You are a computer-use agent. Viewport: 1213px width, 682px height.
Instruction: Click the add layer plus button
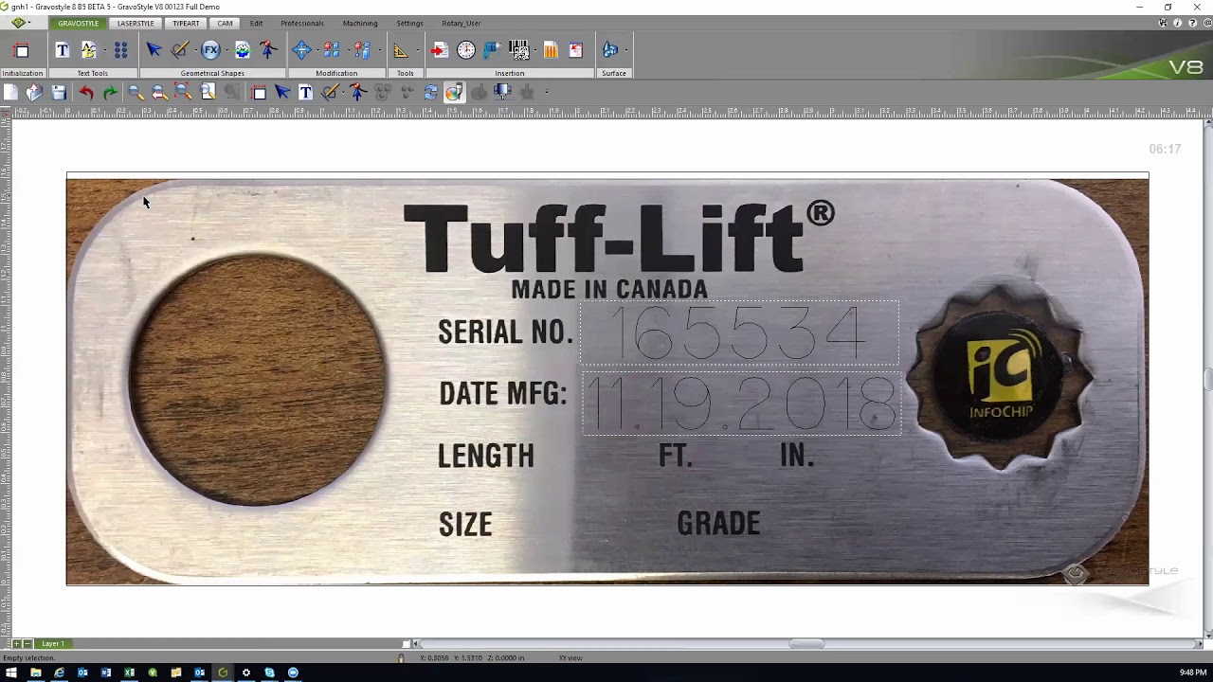(16, 644)
